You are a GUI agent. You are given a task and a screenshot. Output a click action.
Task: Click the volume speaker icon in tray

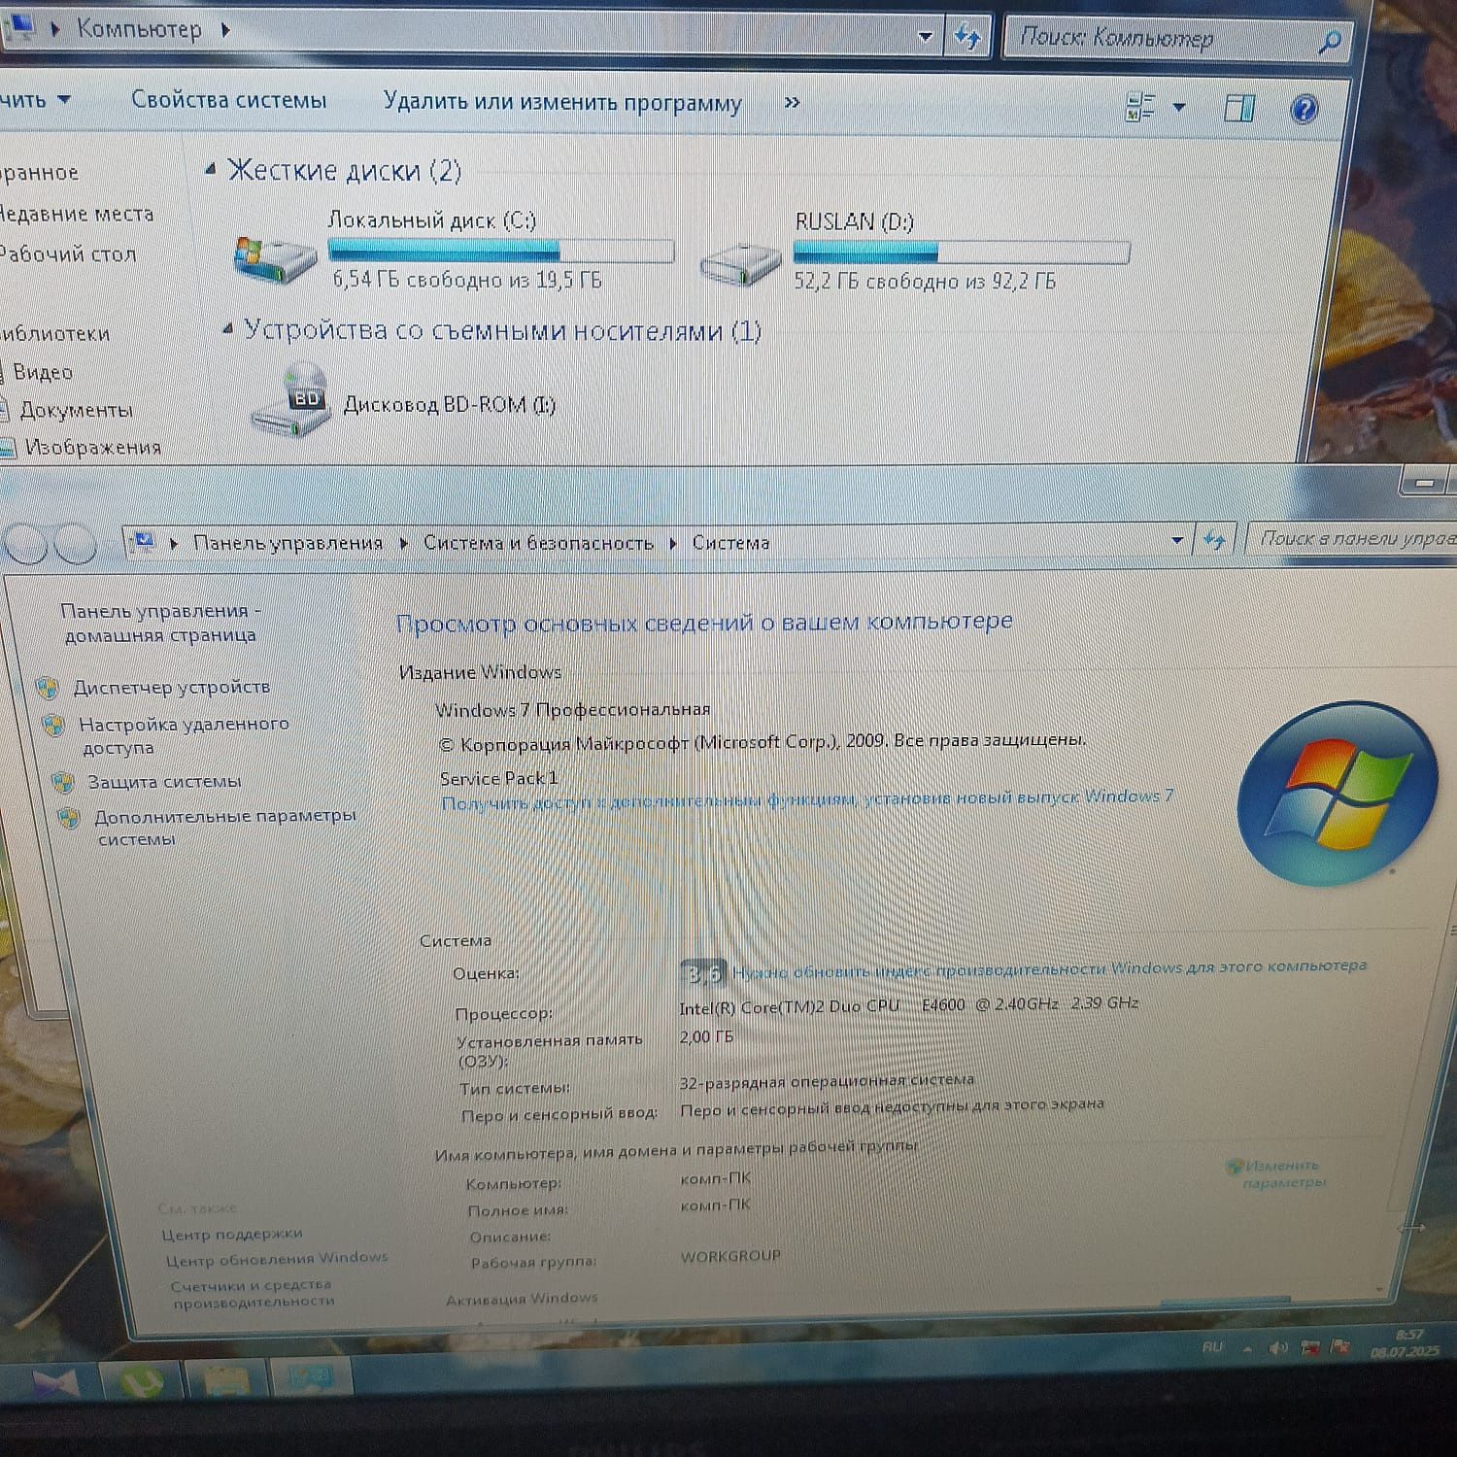tap(1278, 1347)
